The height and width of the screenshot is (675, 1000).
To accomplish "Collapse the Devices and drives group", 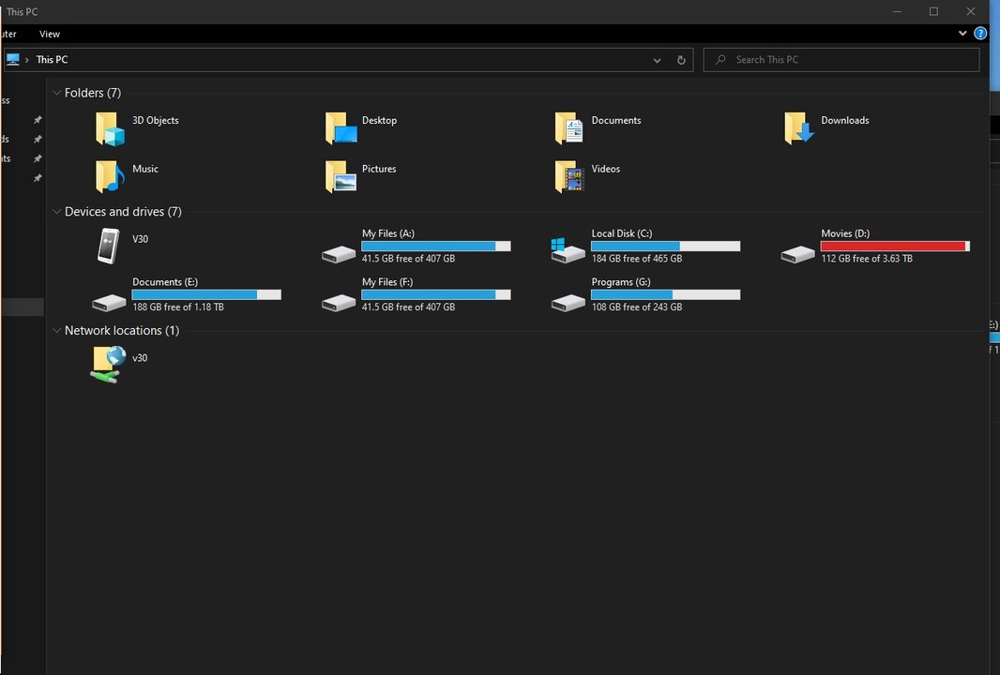I will tap(56, 212).
